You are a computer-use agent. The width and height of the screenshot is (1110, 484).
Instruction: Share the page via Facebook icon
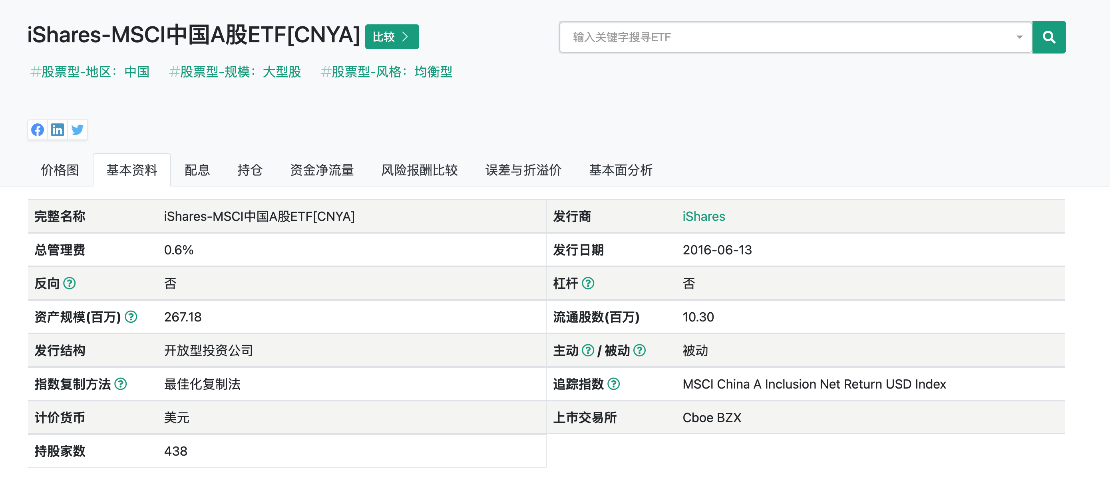[38, 130]
